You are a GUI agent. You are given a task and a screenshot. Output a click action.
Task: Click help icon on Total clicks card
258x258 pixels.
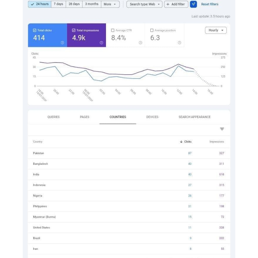[x=62, y=43]
